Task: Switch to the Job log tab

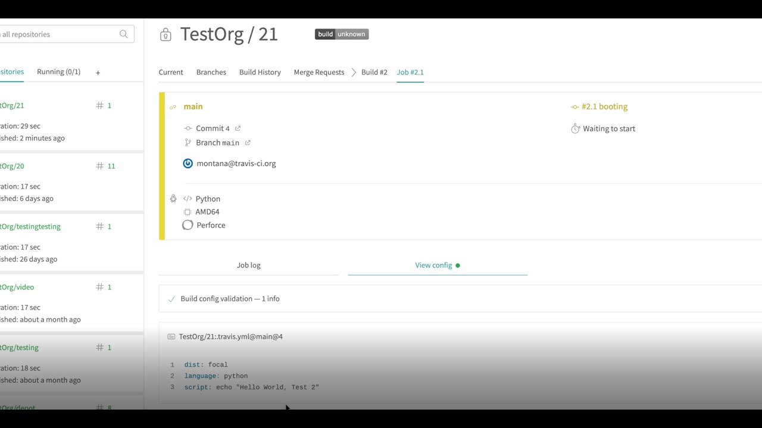Action: click(249, 265)
